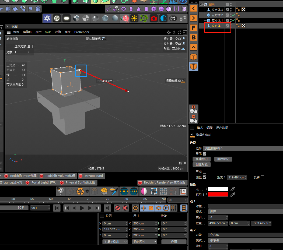The width and height of the screenshot is (283, 250).
Task: Click the orange left-arrow icon
Action: point(194,8)
